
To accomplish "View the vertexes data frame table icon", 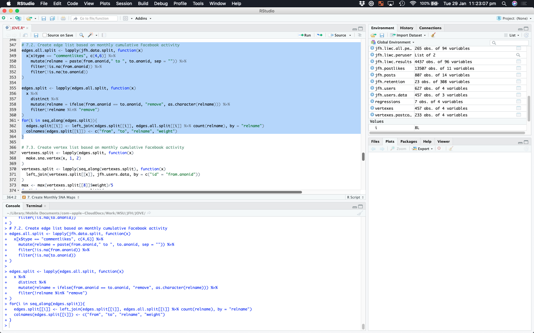I will [x=518, y=108].
